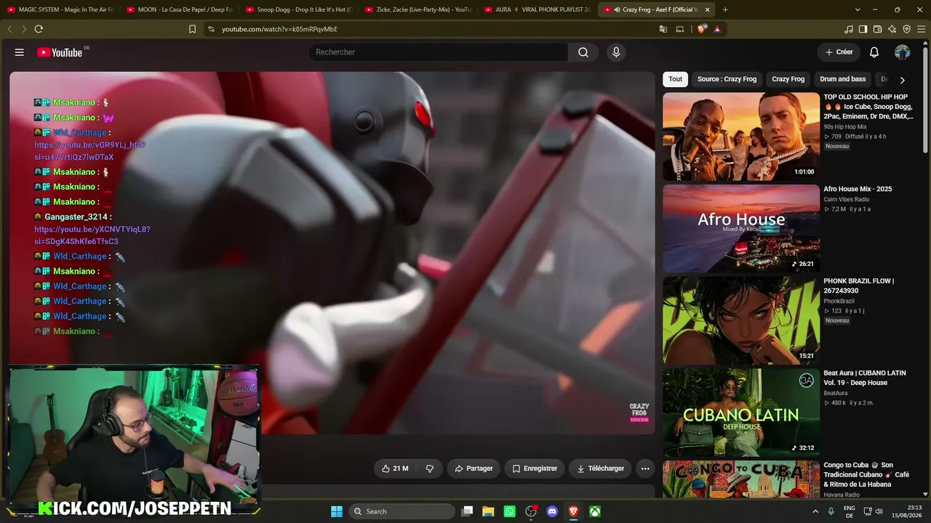Open a new browser tab

pos(725,9)
